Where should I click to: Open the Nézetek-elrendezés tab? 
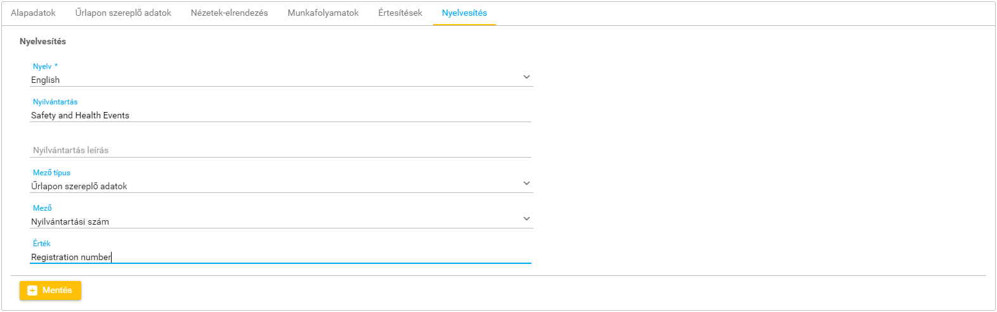[229, 13]
